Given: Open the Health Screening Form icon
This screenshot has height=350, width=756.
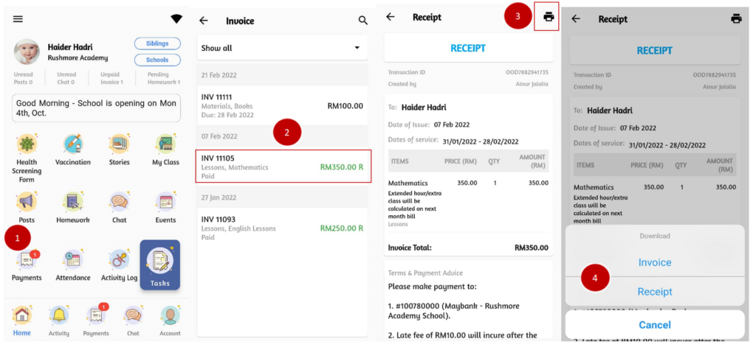Looking at the screenshot, I should pyautogui.click(x=27, y=144).
